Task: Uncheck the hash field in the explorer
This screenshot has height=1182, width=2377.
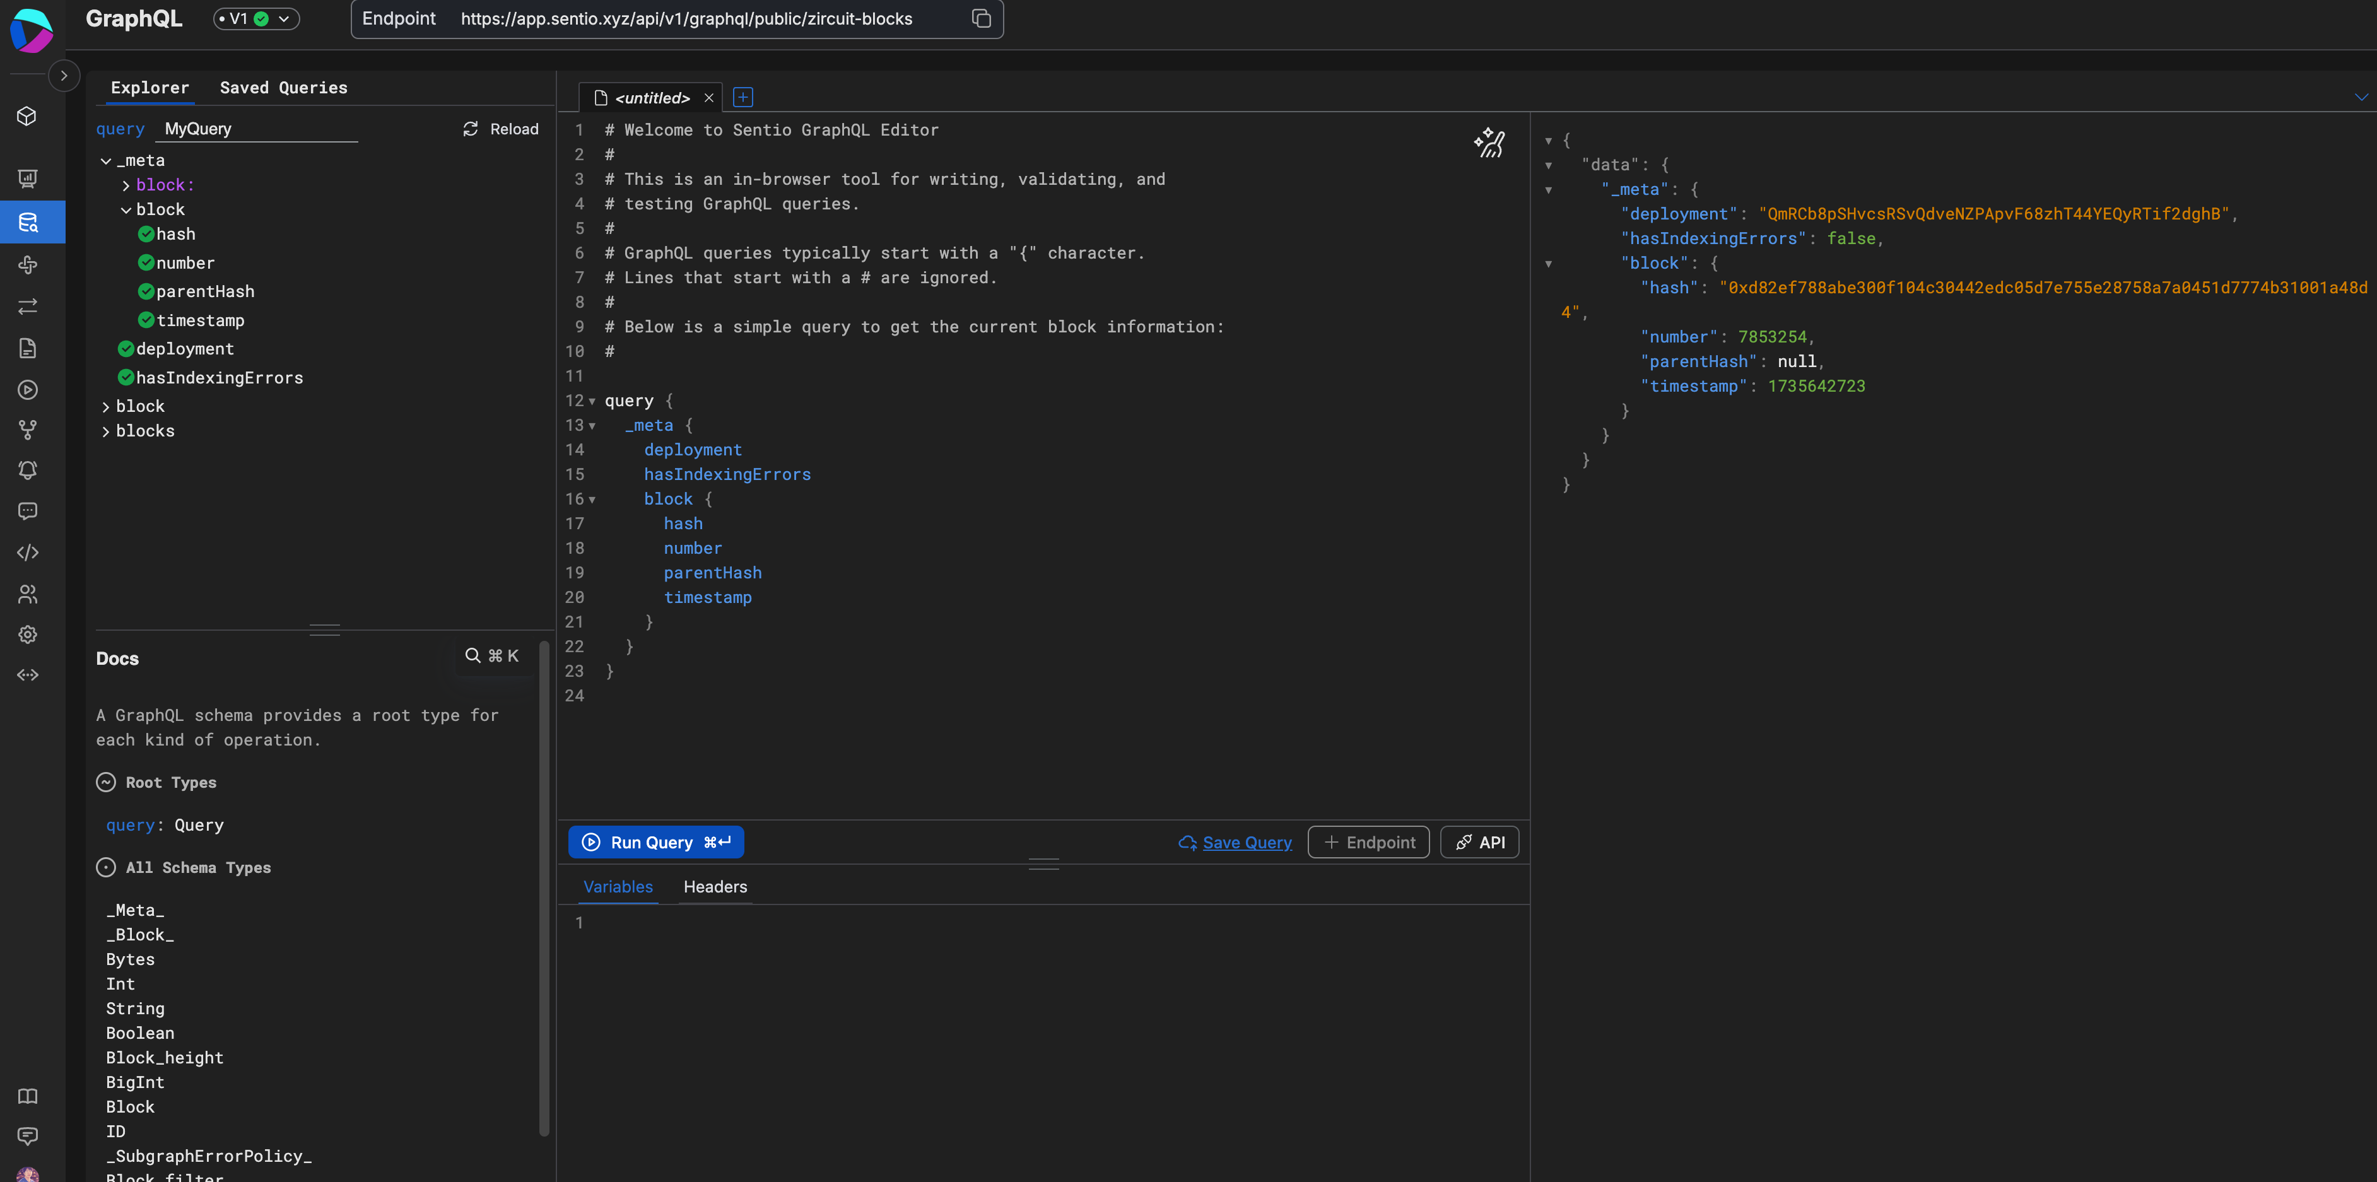Action: click(x=146, y=235)
